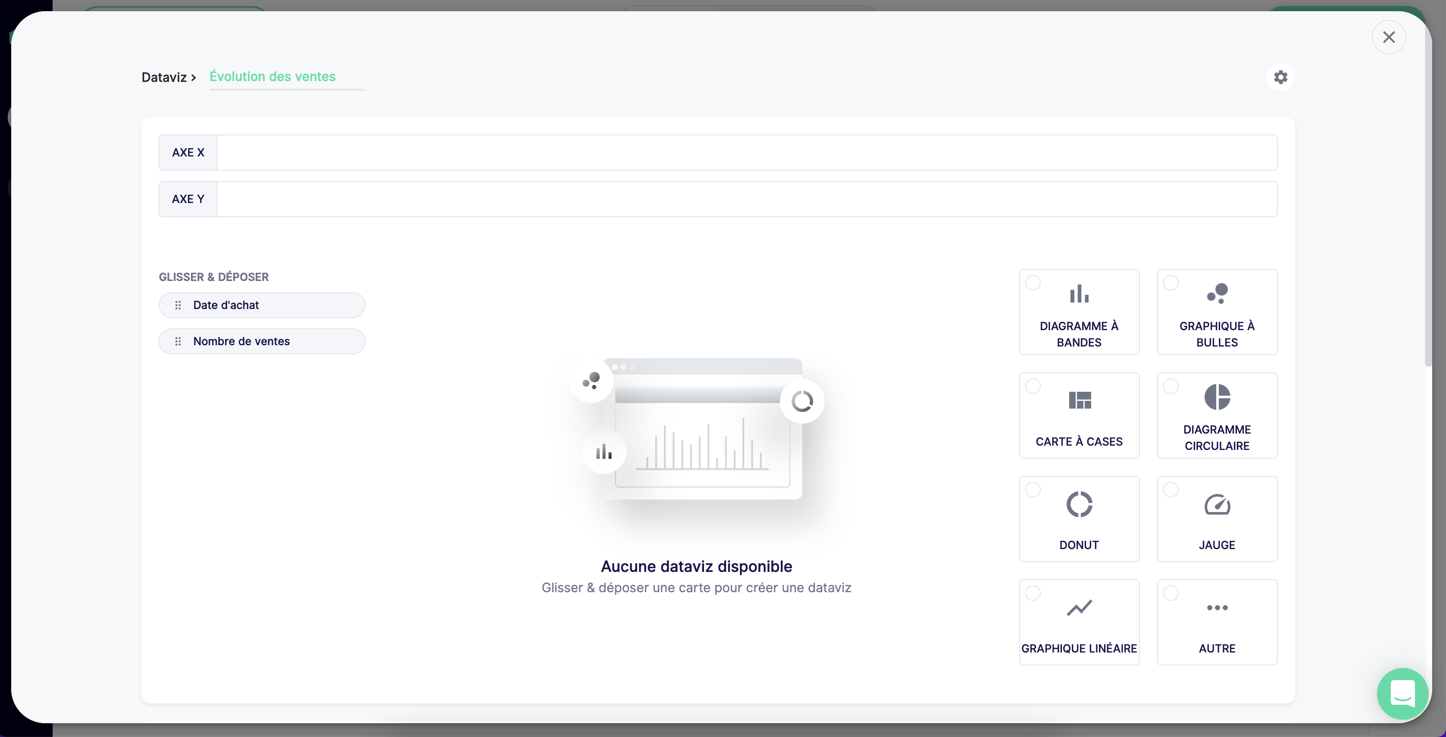Click the Dataviz breadcrumb link
Viewport: 1446px width, 737px height.
(164, 78)
